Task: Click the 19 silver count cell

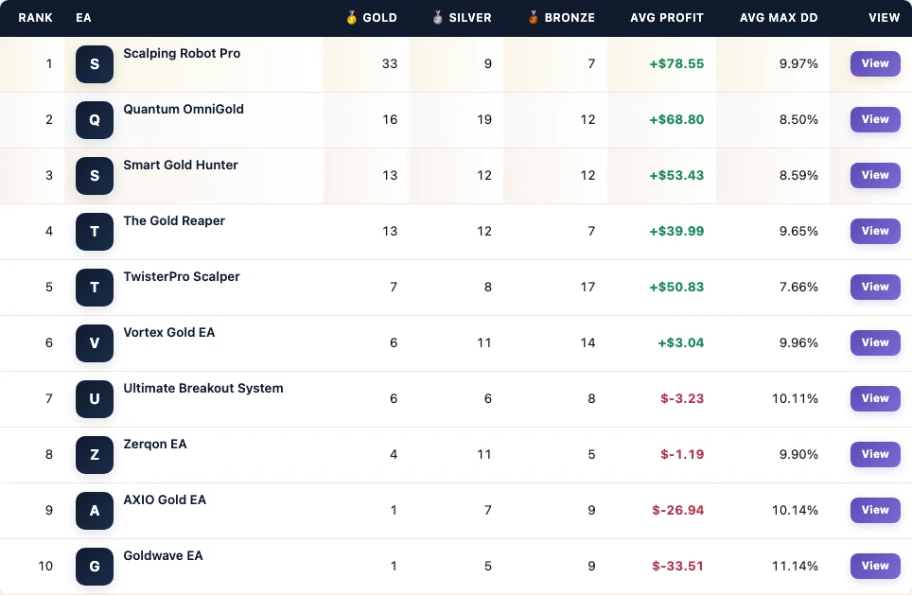Action: 484,120
